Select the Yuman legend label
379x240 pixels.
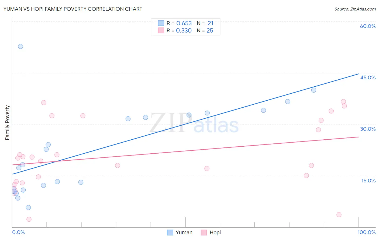pos(184,232)
